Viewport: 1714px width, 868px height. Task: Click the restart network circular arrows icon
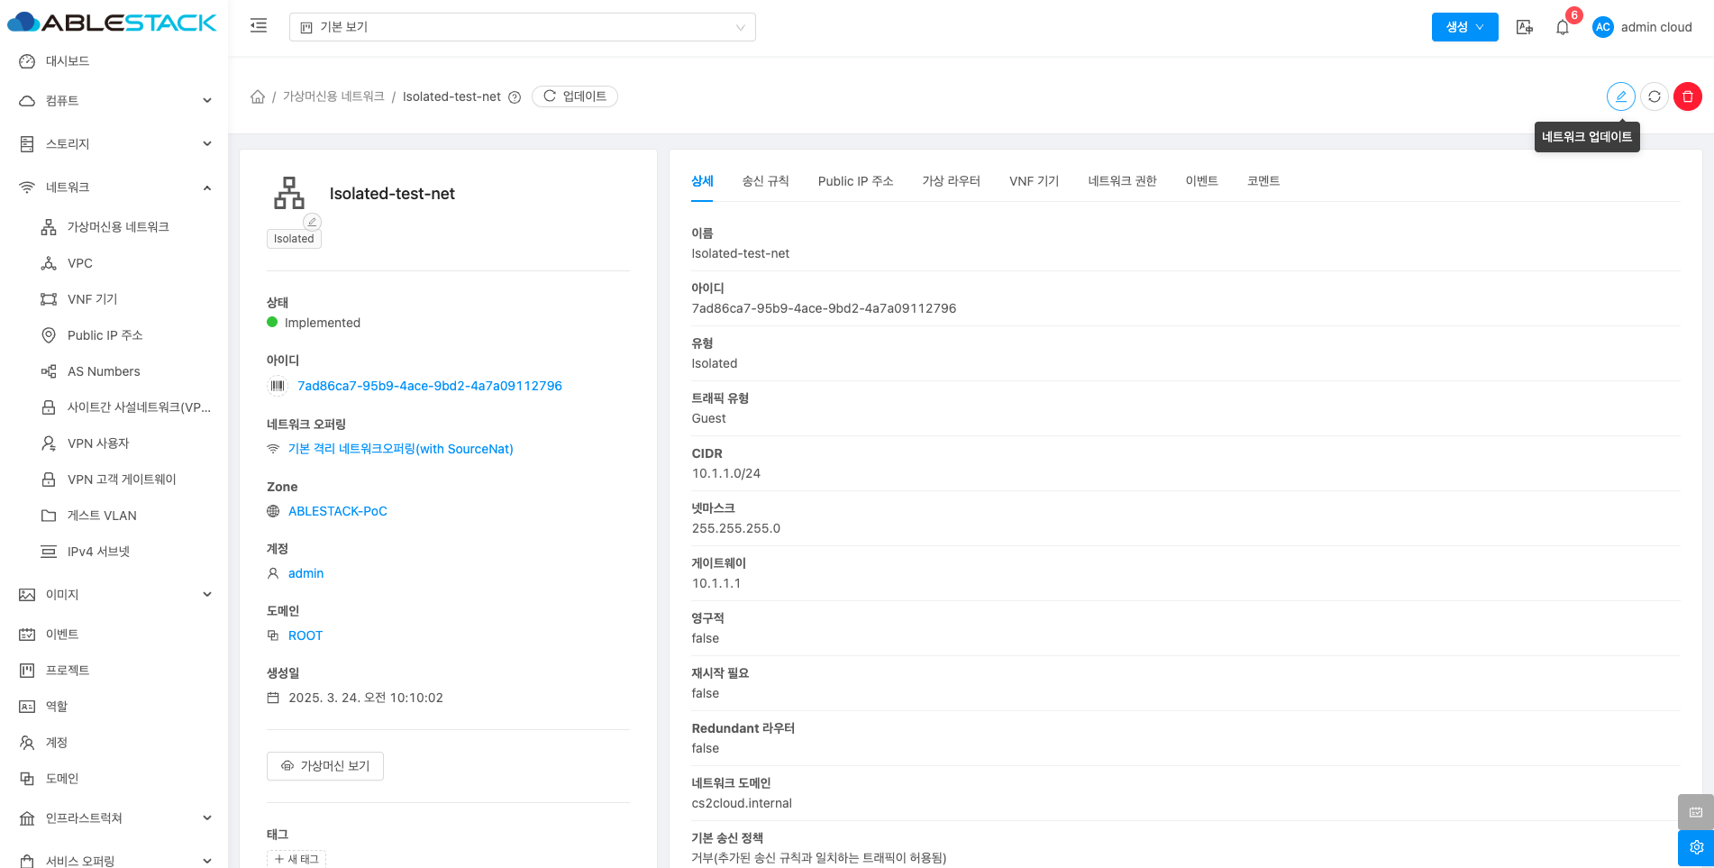tap(1654, 96)
